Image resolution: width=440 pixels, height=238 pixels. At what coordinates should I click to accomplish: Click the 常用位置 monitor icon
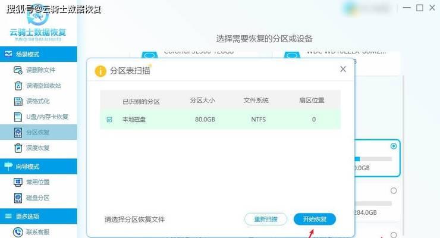point(18,182)
